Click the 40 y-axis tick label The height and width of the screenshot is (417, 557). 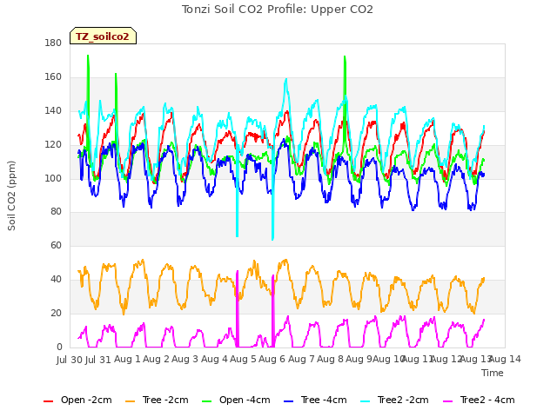pos(56,280)
